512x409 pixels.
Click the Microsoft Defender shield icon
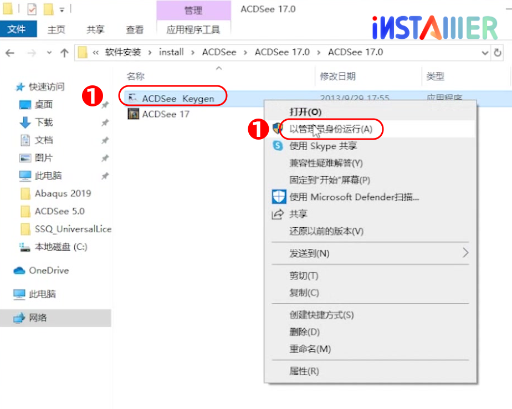279,197
